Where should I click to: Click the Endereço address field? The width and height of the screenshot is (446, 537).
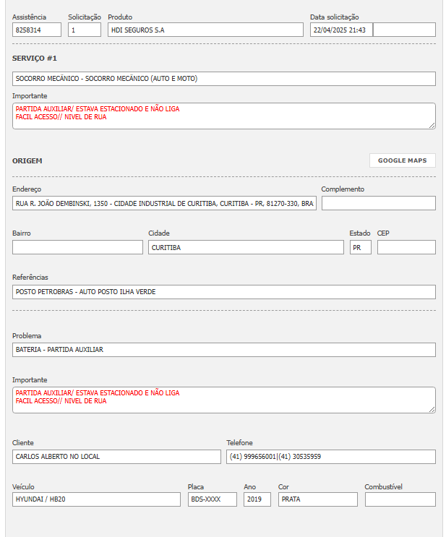164,203
